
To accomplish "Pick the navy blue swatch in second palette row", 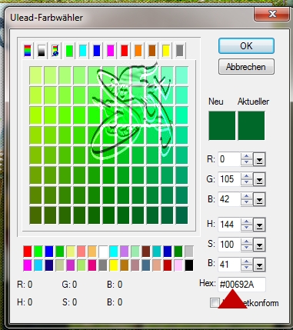I will tap(49, 265).
